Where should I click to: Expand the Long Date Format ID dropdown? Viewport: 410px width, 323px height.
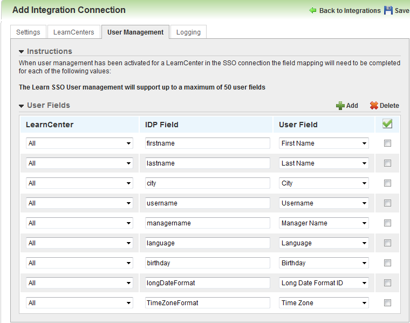click(x=324, y=283)
